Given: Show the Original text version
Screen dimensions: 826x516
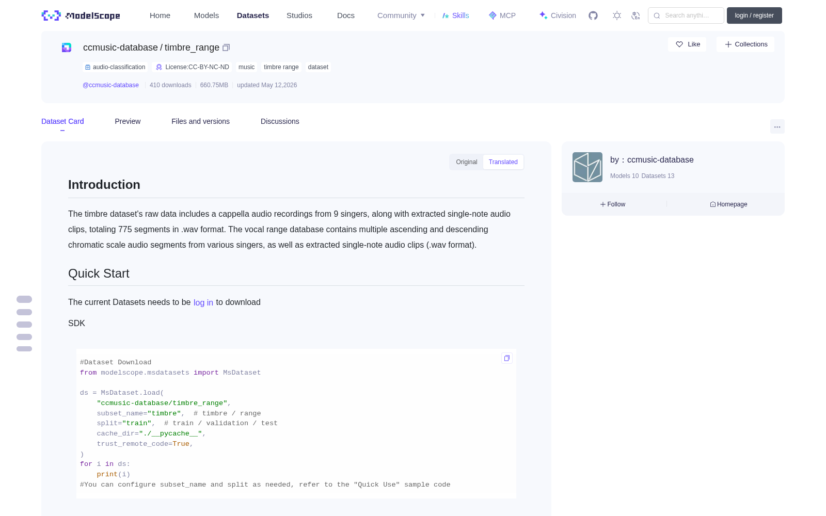Looking at the screenshot, I should (x=467, y=162).
